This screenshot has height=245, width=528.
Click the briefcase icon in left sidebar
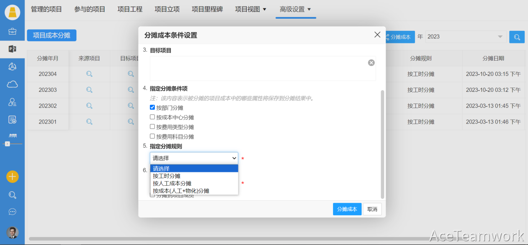pos(12,31)
